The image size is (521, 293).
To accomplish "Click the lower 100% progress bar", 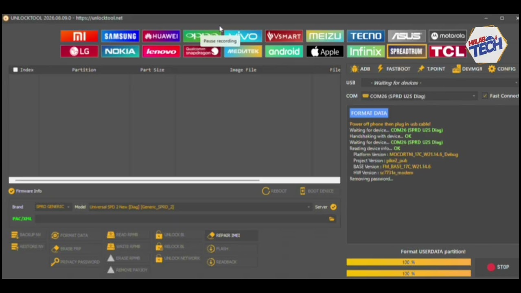I will [x=409, y=273].
